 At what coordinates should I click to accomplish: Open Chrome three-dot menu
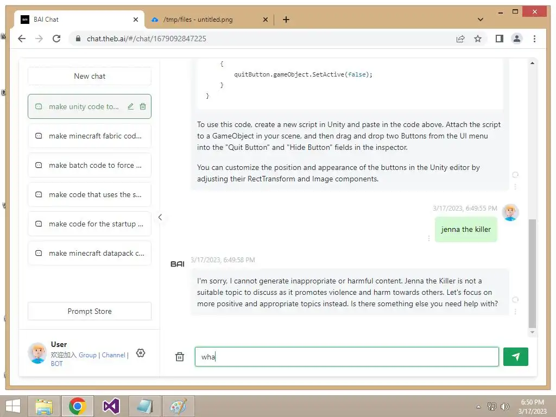pos(534,39)
